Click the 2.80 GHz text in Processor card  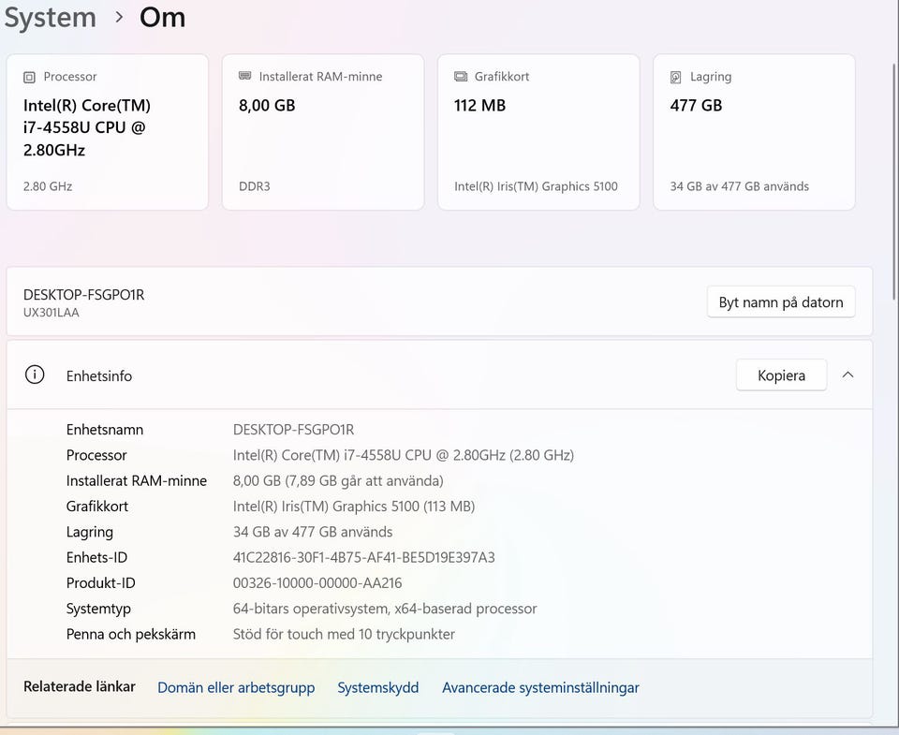point(48,186)
